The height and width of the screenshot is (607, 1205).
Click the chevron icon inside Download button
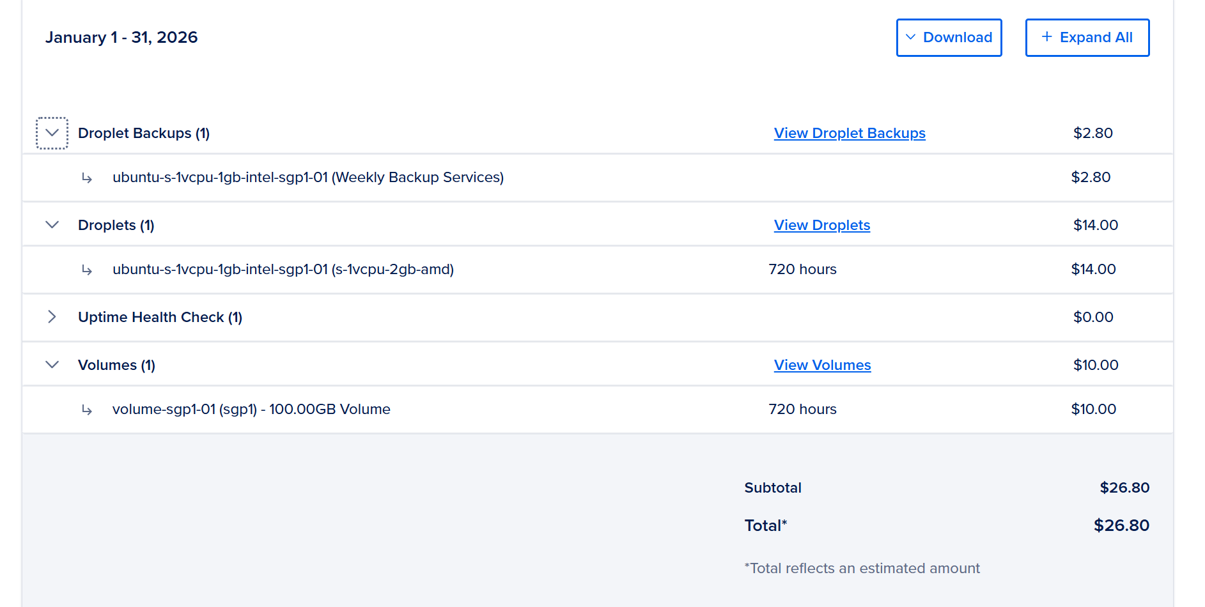911,37
